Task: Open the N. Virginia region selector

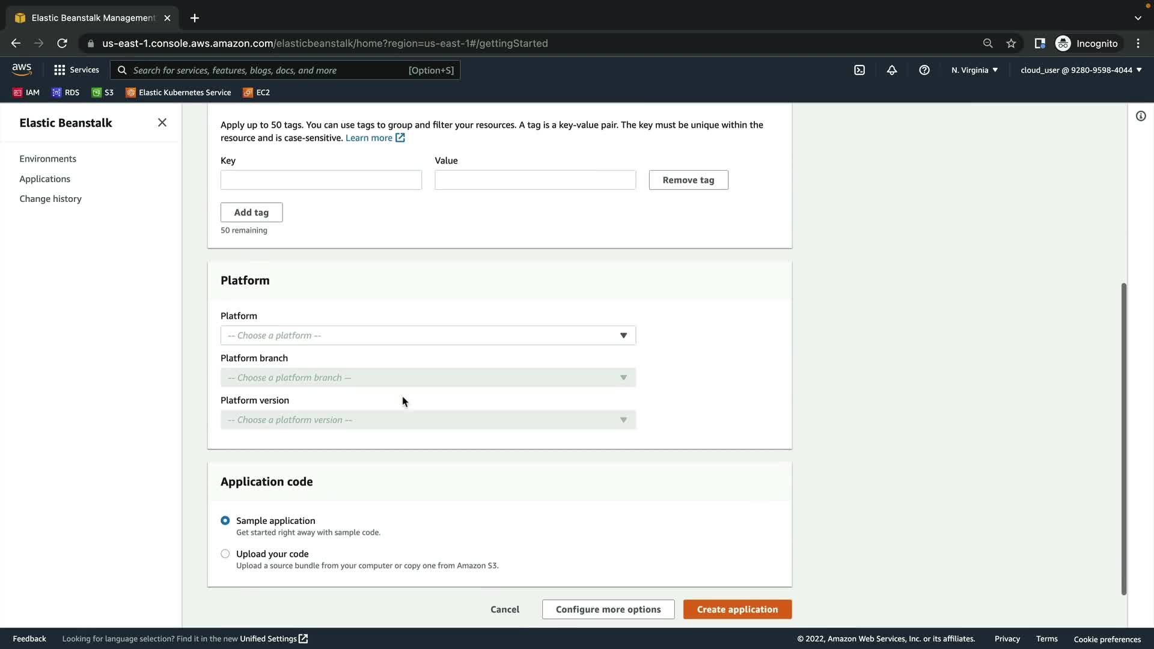Action: (x=974, y=70)
